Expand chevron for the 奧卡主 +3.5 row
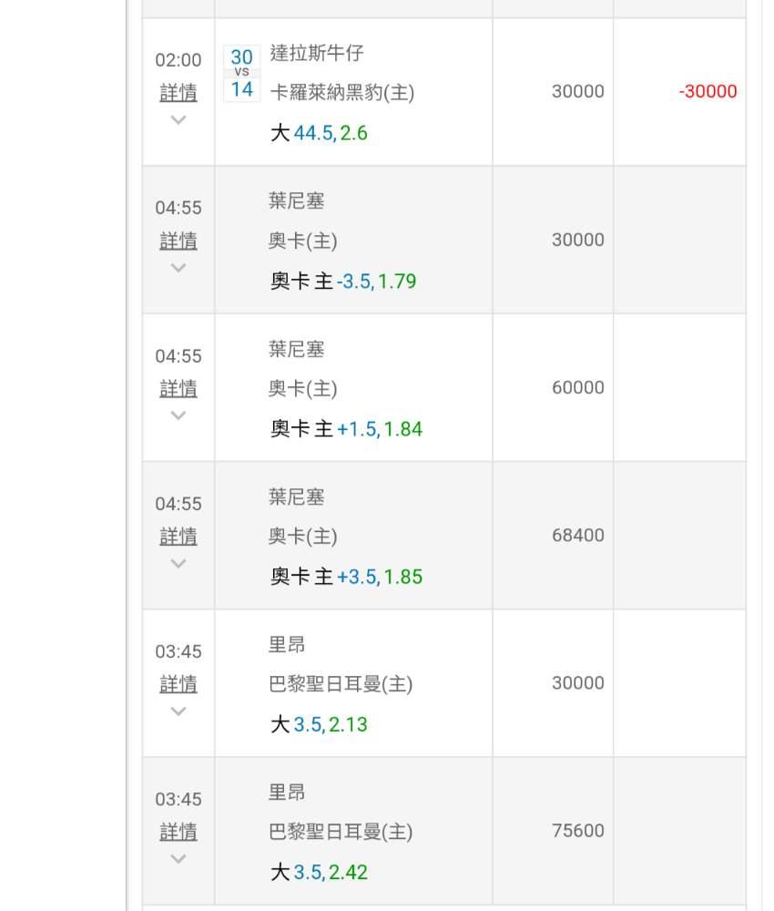 [x=178, y=563]
